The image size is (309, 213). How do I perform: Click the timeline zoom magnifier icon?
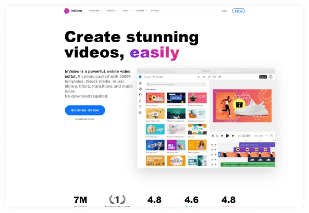pos(271,136)
